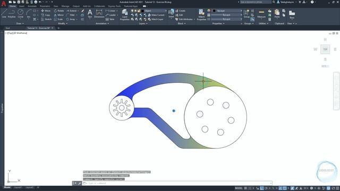This screenshot has width=340, height=191.
Task: Toggle clean screen in status bar
Action: pyautogui.click(x=334, y=188)
